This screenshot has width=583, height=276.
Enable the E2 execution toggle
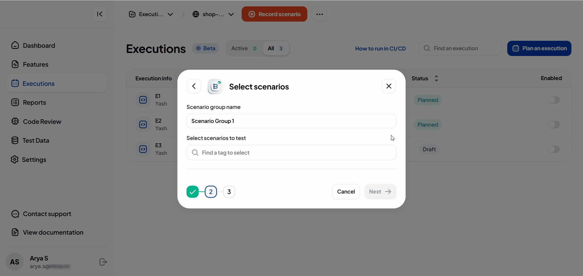pos(553,124)
